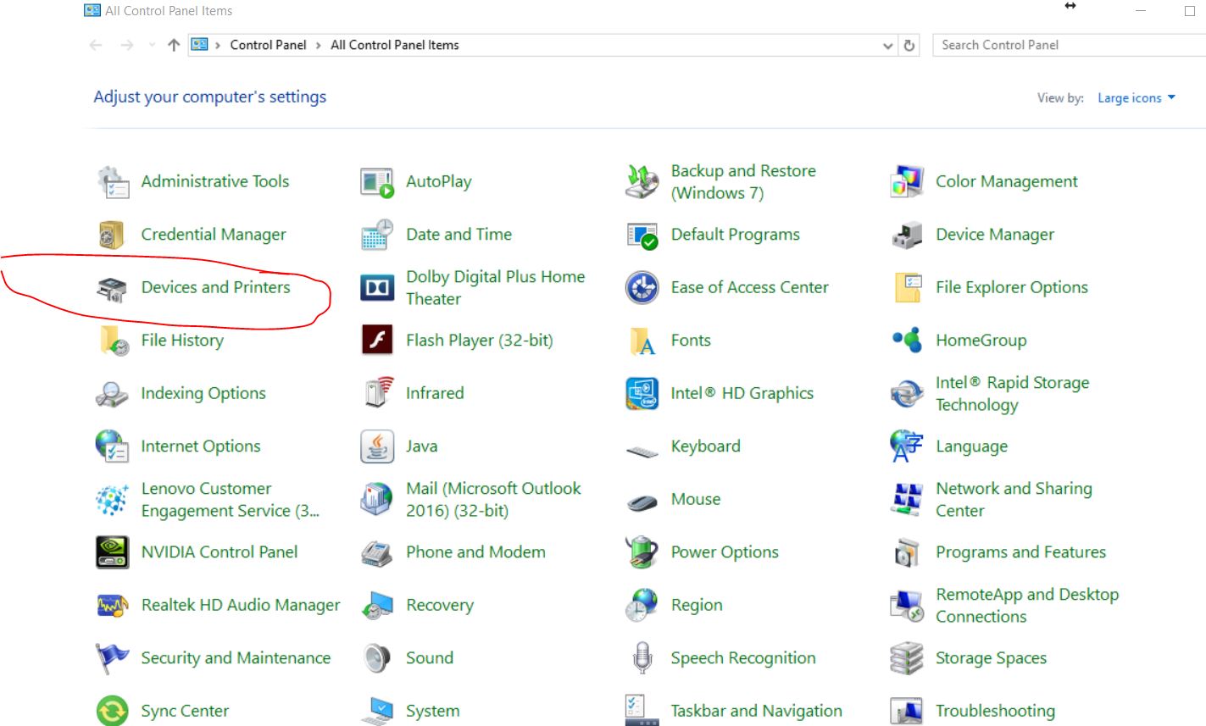
Task: Open the Region globe icon
Action: tap(642, 606)
